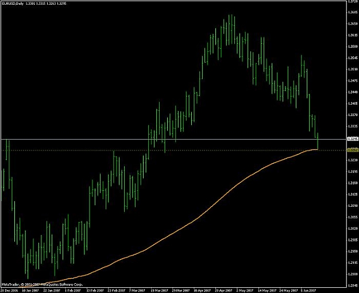Viewport: 359px width, 293px height.
Task: Click the 24 May 2007 date label
Action: [x=289, y=291]
